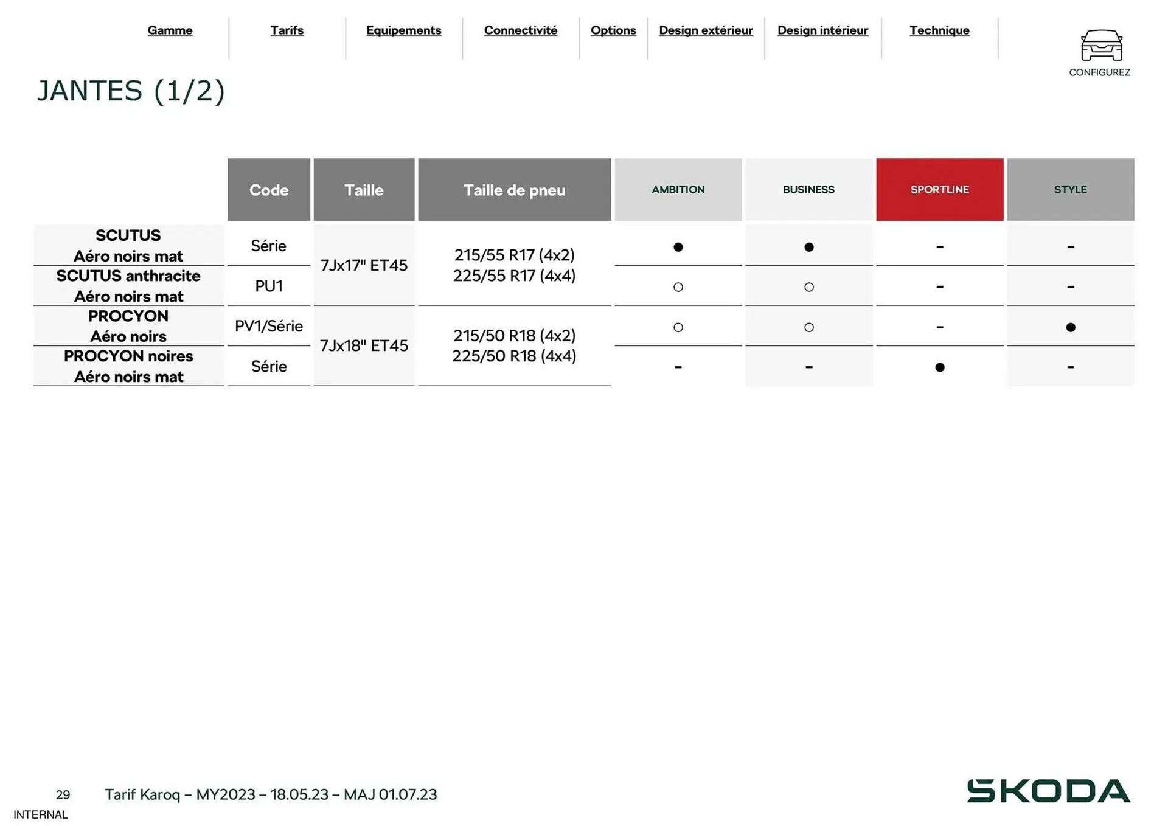Open the Equipements page
The width and height of the screenshot is (1168, 826).
(x=403, y=30)
